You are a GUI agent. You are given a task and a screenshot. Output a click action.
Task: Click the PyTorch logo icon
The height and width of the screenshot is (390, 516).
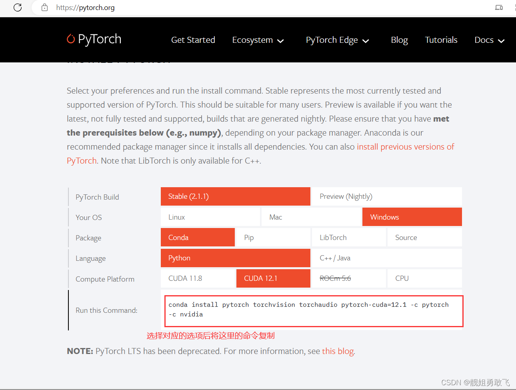(70, 39)
